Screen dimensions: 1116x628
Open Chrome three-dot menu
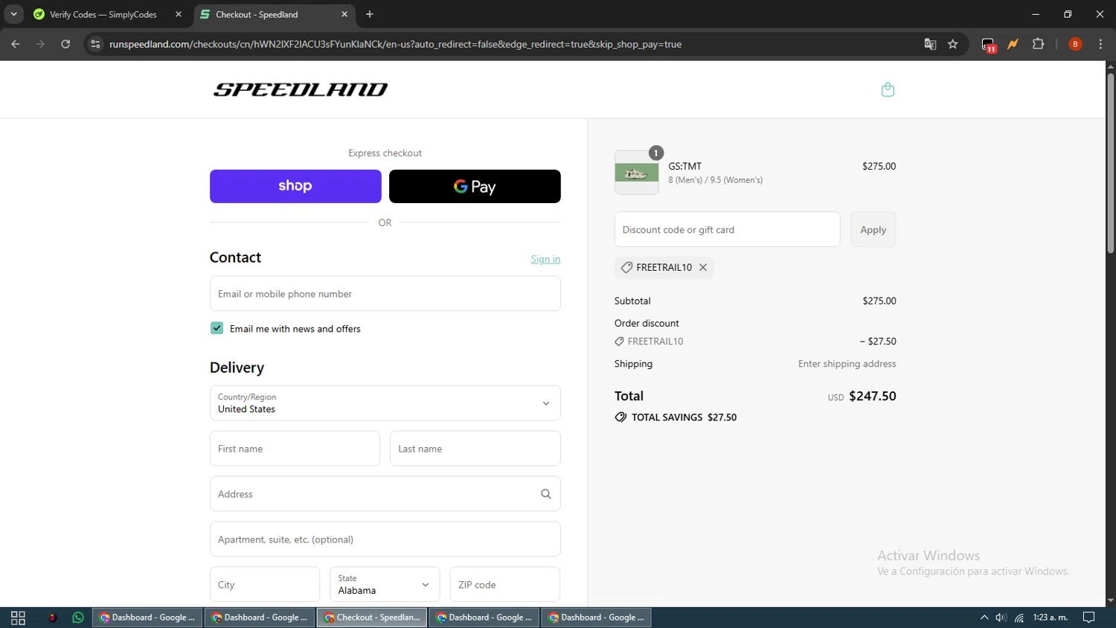pos(1100,44)
